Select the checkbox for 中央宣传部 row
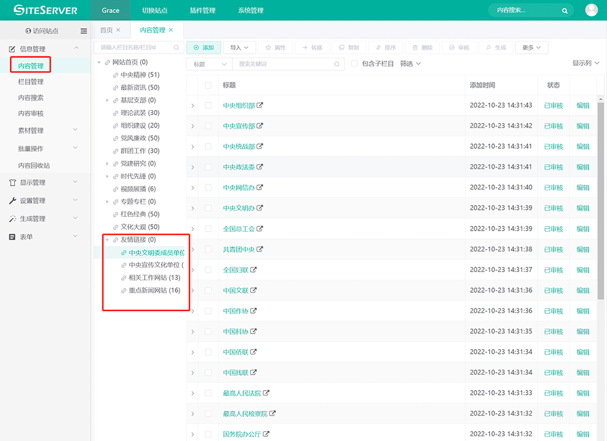The image size is (607, 441). (x=208, y=126)
